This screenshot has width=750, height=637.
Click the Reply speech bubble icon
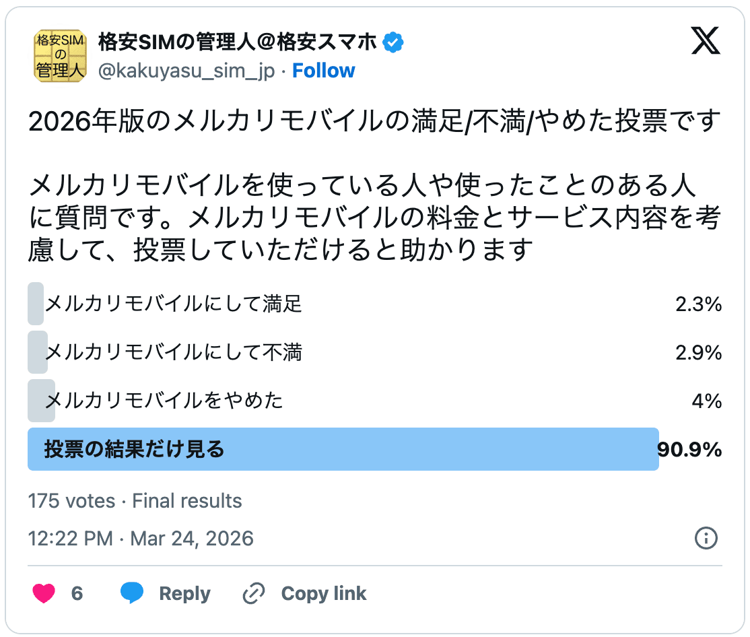click(133, 593)
